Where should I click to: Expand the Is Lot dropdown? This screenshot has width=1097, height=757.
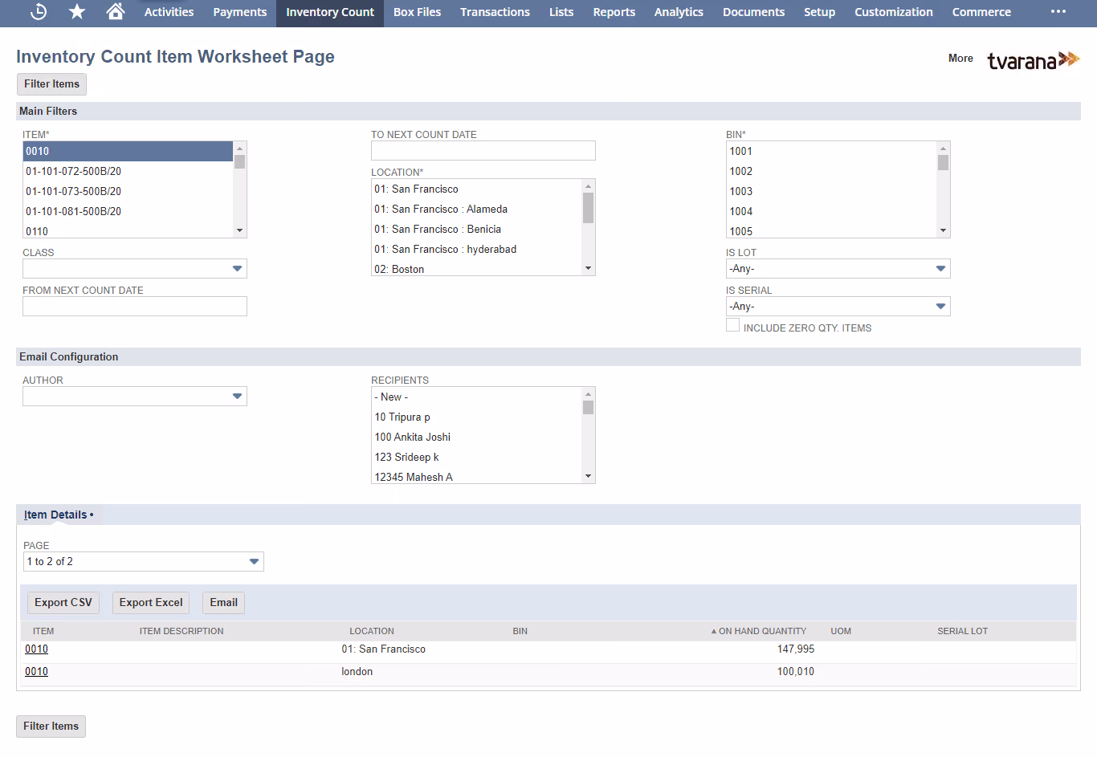coord(940,269)
